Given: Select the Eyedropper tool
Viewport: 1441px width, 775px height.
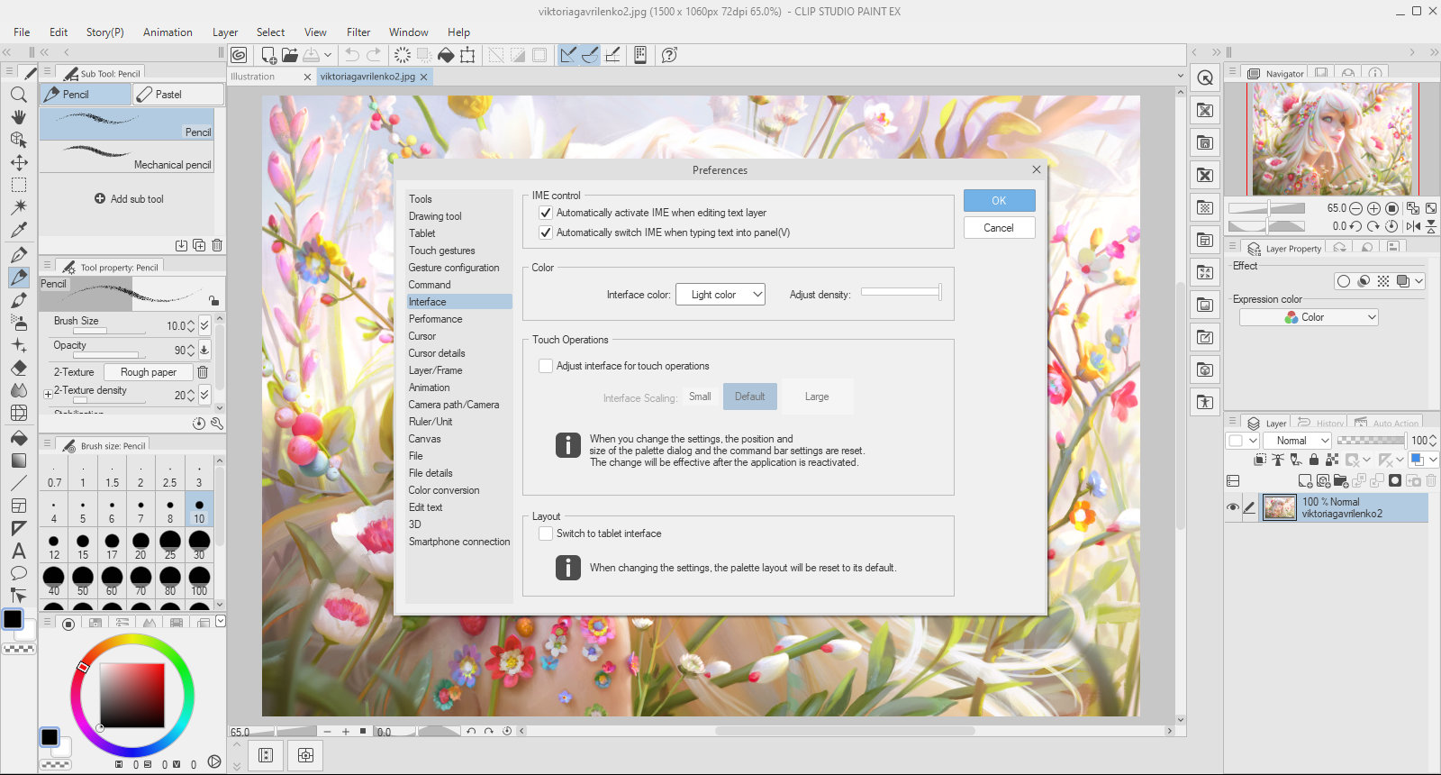Looking at the screenshot, I should [19, 230].
